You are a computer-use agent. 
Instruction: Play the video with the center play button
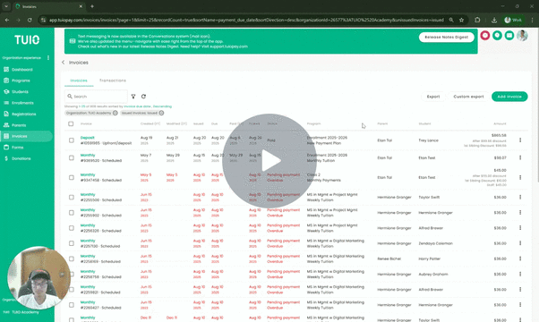click(269, 161)
